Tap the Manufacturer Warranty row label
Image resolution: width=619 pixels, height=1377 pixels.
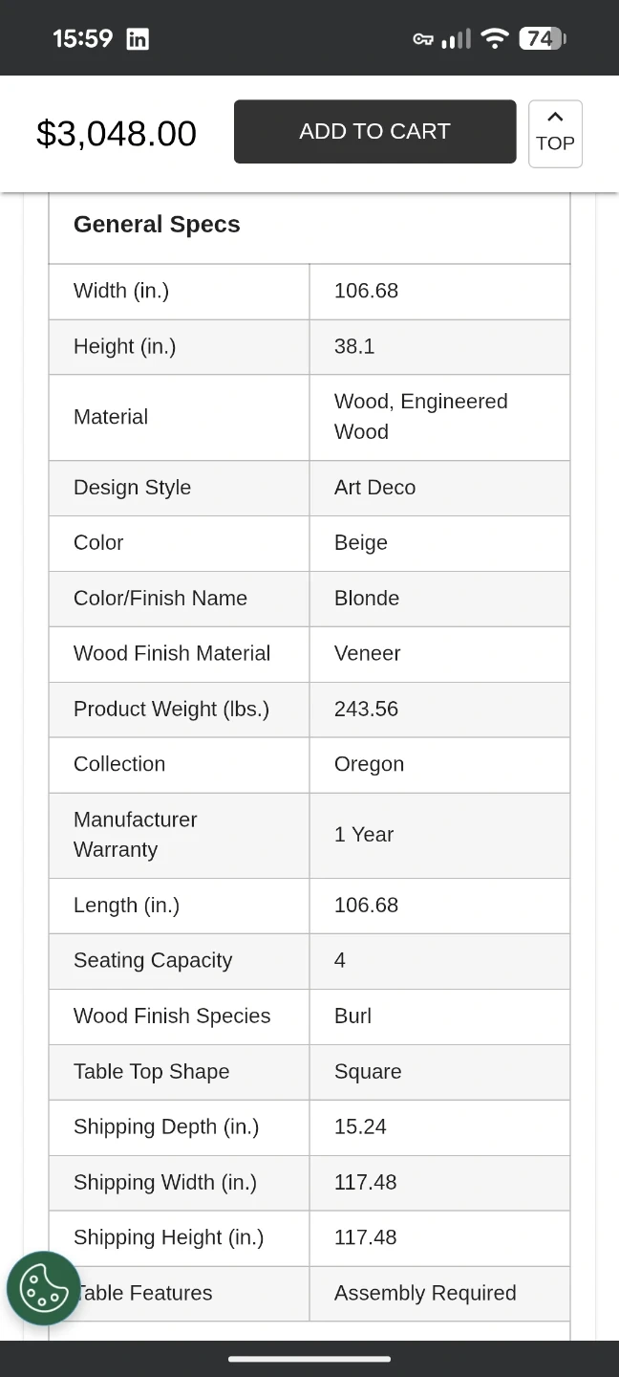136,835
